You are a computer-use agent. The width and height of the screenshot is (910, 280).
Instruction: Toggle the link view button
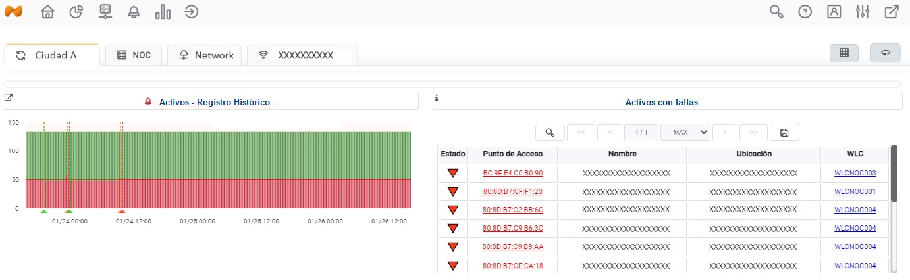885,53
